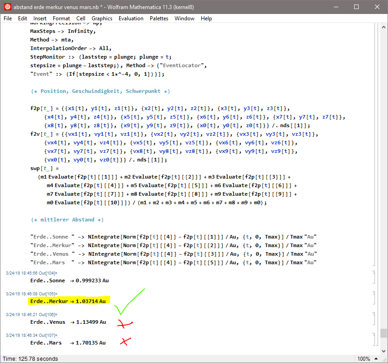Open the Graphics menu

pos(102,18)
